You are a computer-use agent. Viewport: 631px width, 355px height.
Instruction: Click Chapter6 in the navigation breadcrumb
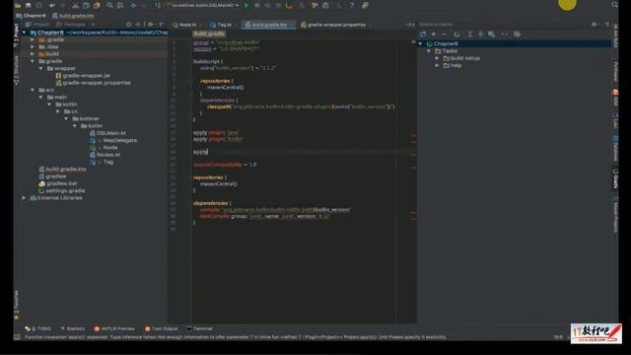31,16
